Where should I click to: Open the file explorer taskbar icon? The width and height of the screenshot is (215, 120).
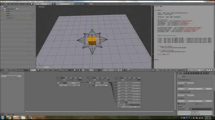coord(23,118)
